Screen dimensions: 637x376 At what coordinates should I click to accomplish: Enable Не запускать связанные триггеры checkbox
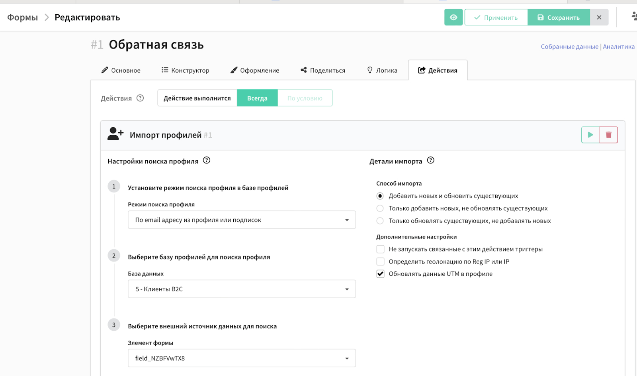pos(381,249)
